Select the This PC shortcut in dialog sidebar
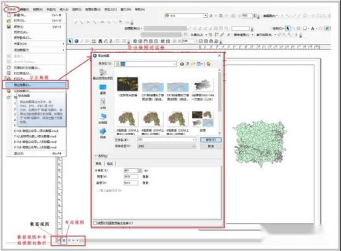The image size is (341, 251). [x=103, y=118]
